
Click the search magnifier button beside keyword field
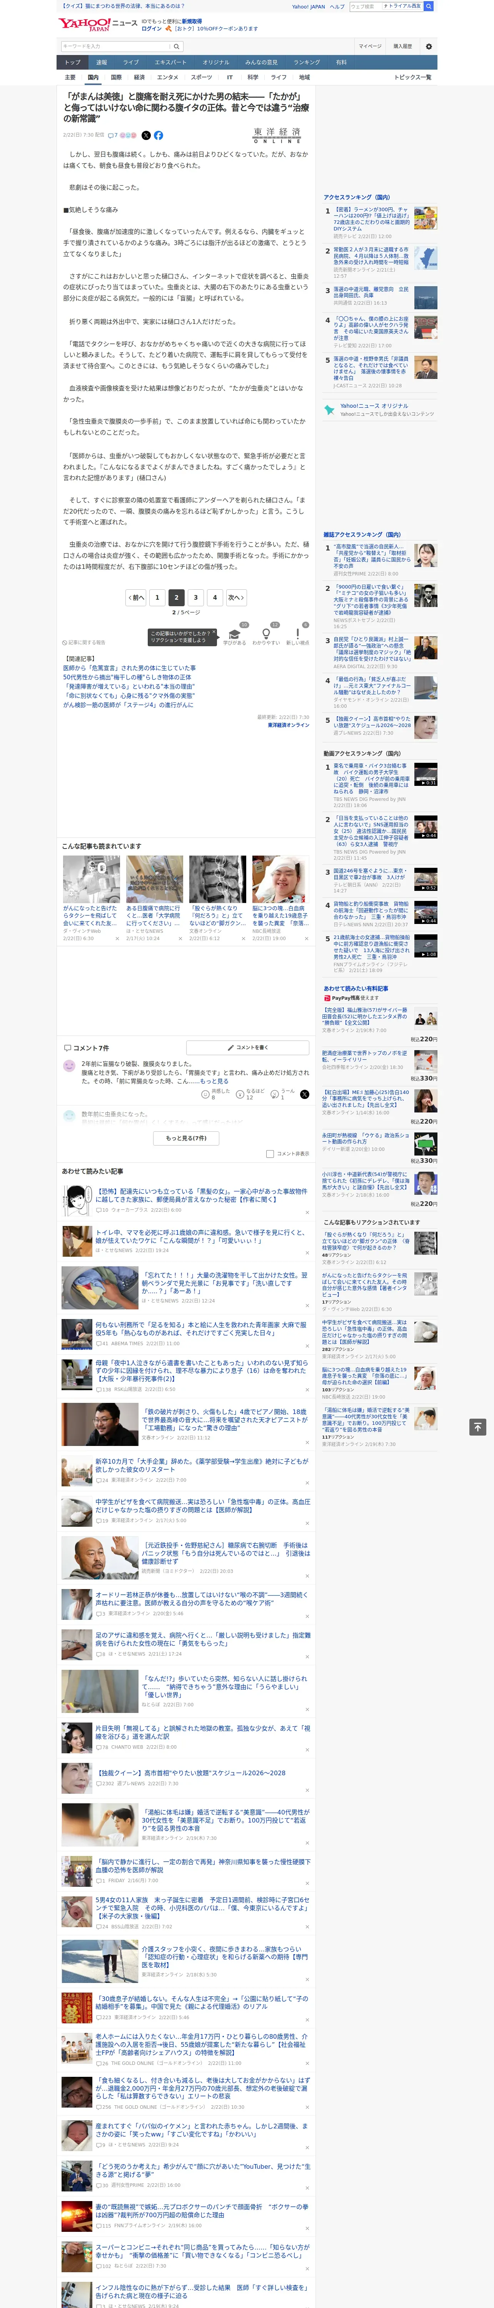coord(177,47)
